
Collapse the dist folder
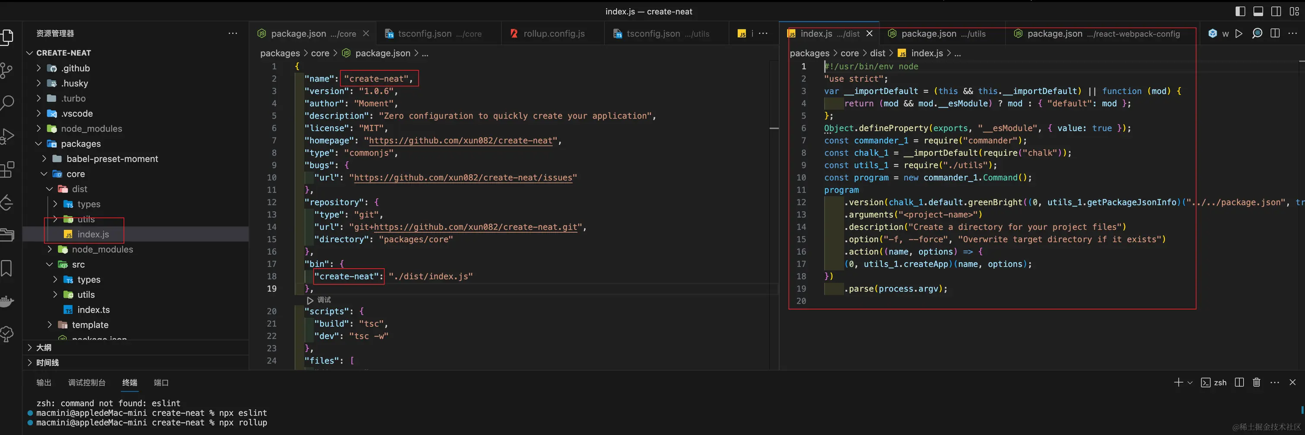(50, 189)
